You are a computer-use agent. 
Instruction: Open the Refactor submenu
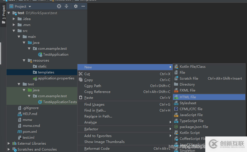[x=91, y=129]
